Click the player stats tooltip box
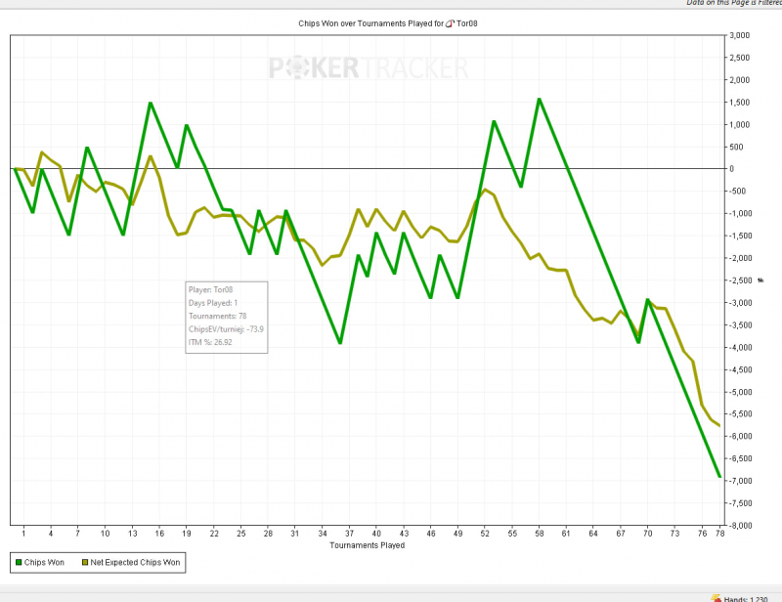This screenshot has width=782, height=602. tap(227, 317)
